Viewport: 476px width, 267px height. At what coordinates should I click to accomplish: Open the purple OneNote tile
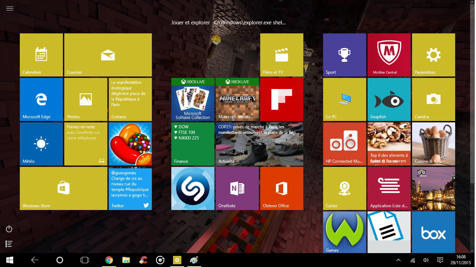[237, 188]
